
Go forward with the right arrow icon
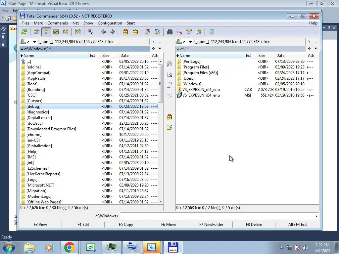[x=113, y=32]
